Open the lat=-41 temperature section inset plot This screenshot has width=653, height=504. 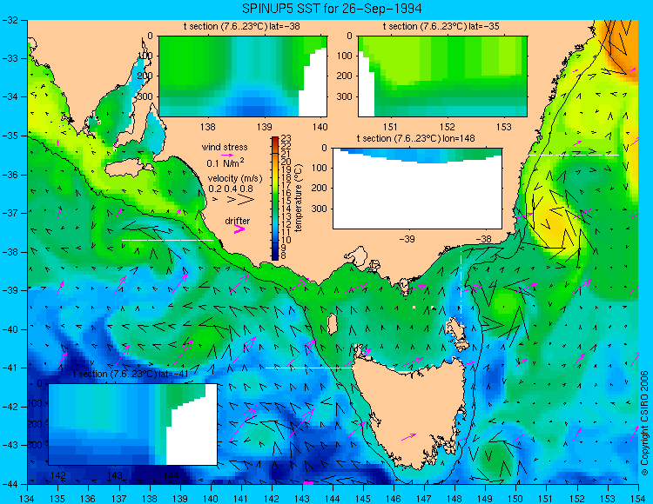[133, 424]
